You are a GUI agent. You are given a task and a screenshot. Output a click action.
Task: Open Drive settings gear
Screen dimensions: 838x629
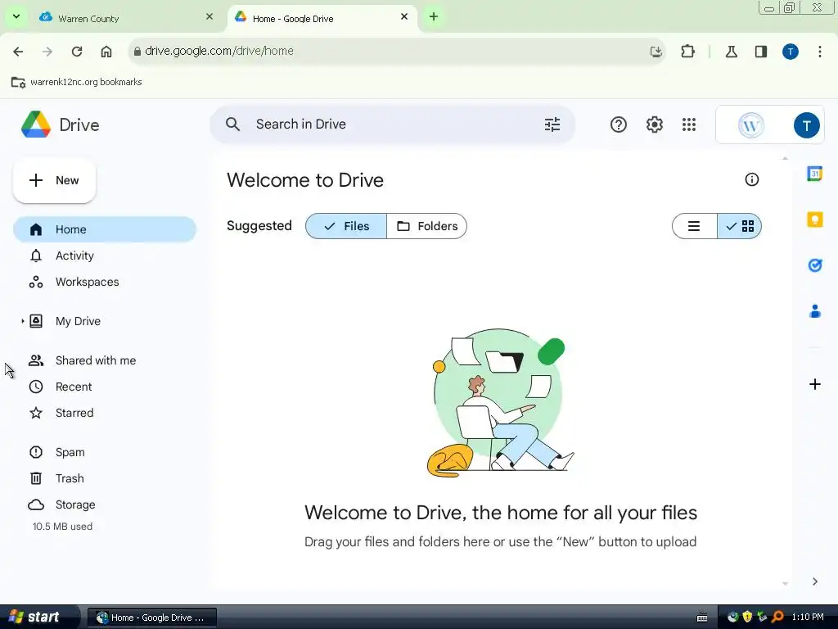coord(654,124)
